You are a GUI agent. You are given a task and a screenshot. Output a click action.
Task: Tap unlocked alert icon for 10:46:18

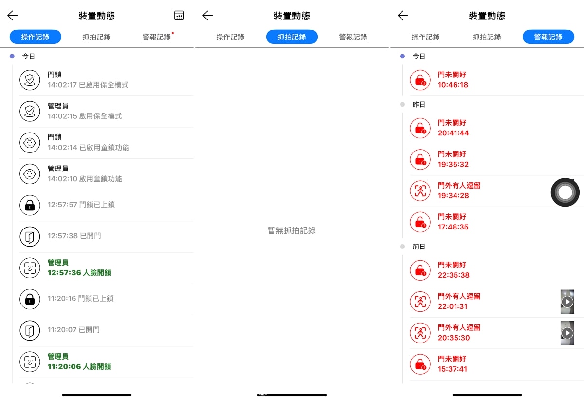coord(420,80)
